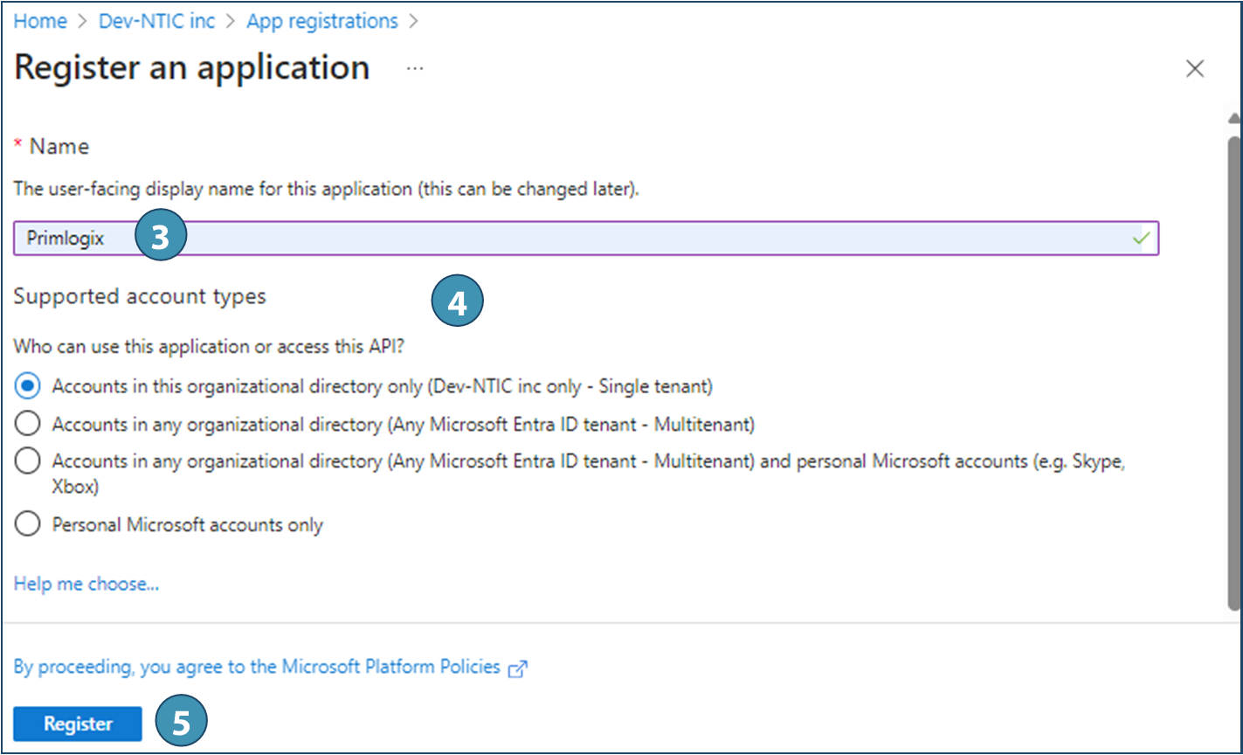1243x755 pixels.
Task: Click the numbered step 4 badge
Action: [457, 302]
